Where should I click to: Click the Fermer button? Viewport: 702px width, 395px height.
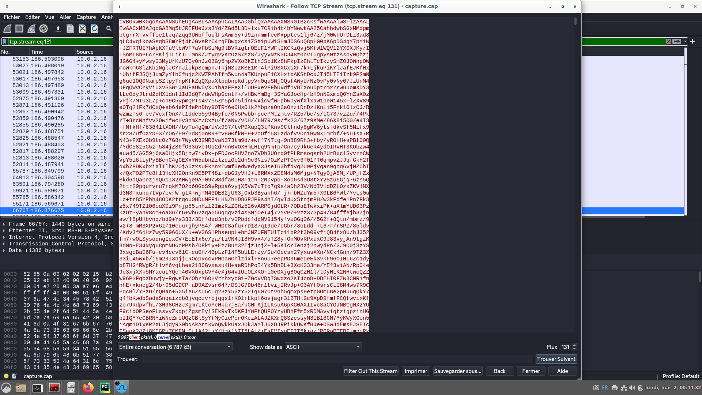click(531, 371)
